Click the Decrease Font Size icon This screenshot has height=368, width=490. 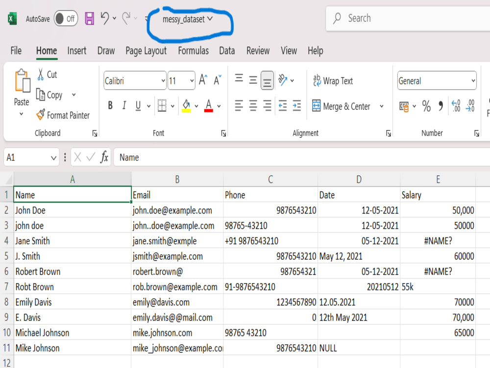point(218,80)
